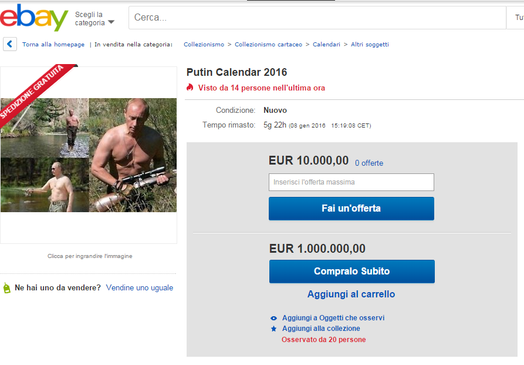Click the eBay logo
Viewport: 524px width, 365px height.
click(34, 18)
